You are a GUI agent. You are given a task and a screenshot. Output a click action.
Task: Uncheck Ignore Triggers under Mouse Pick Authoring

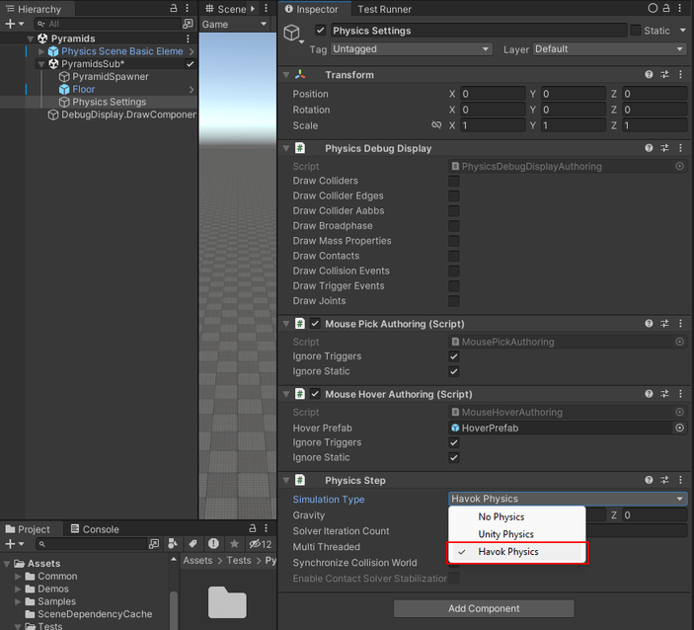454,356
